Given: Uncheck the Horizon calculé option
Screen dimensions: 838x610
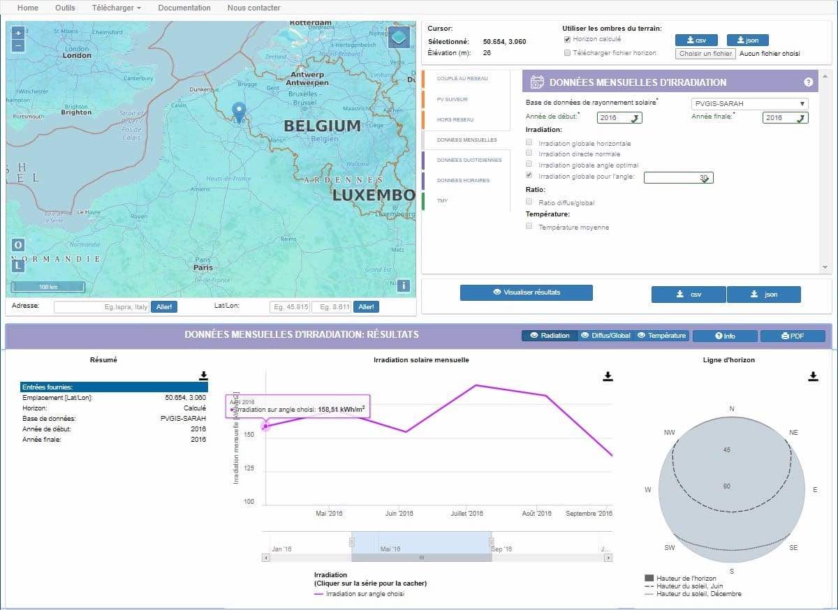Looking at the screenshot, I should click(x=568, y=40).
